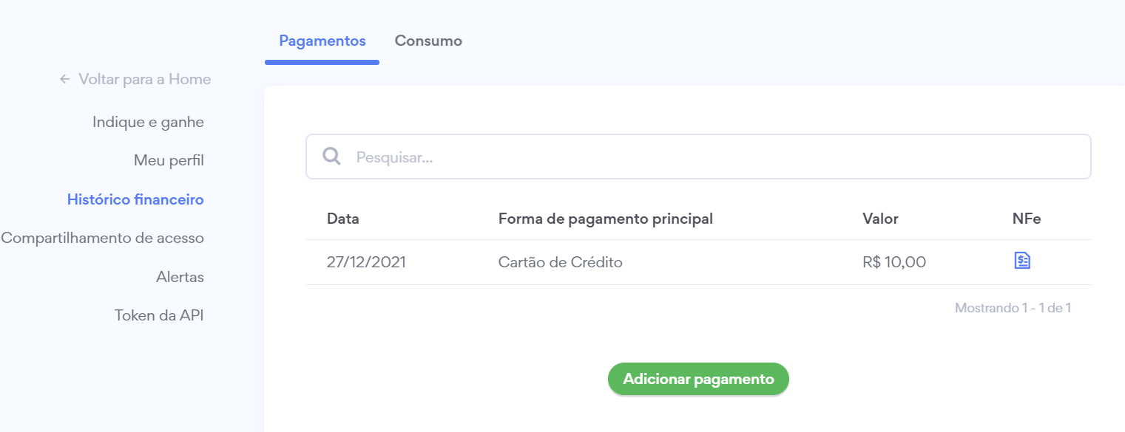This screenshot has width=1125, height=432.
Task: Navigate to Meu perfil
Action: [169, 160]
